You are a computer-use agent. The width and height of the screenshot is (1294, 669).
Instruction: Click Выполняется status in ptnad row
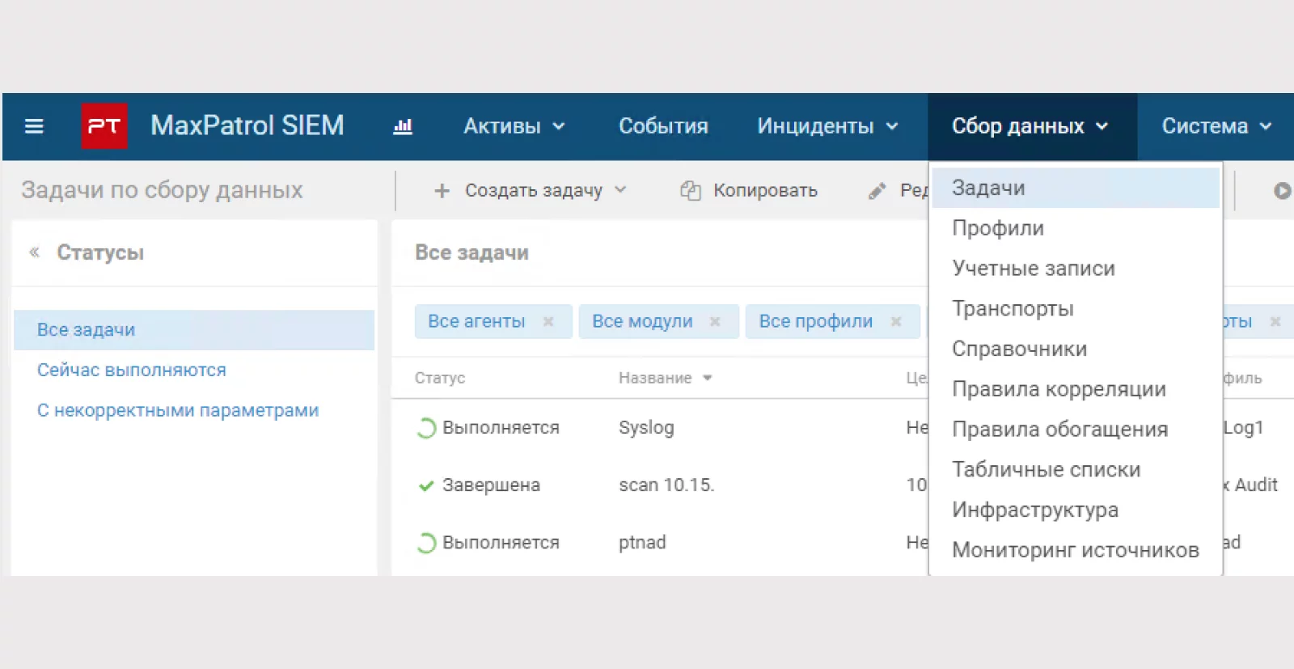click(501, 543)
